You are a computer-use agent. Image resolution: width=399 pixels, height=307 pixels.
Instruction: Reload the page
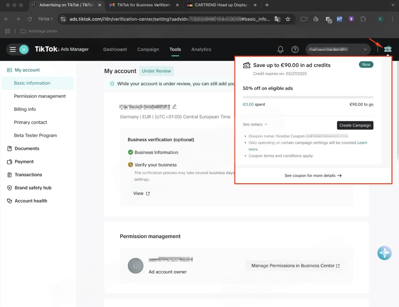point(30,19)
